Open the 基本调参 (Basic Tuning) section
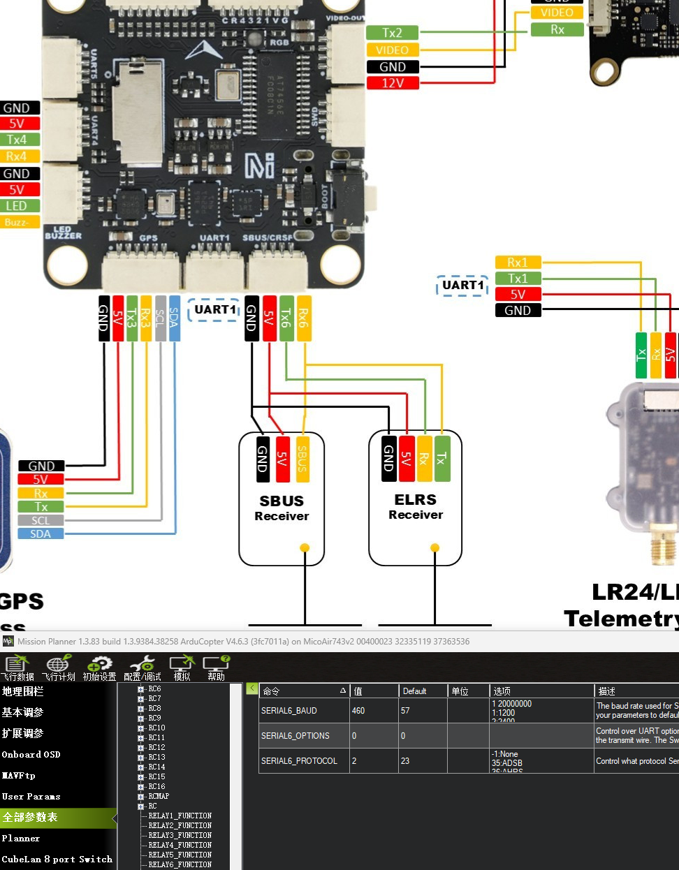 tap(23, 713)
